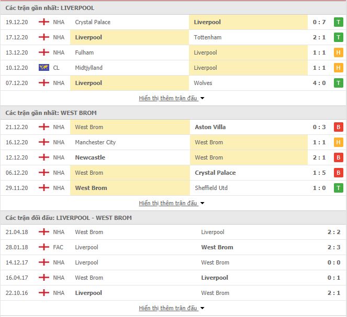Click the orange H badge for Fulham match

click(x=338, y=52)
